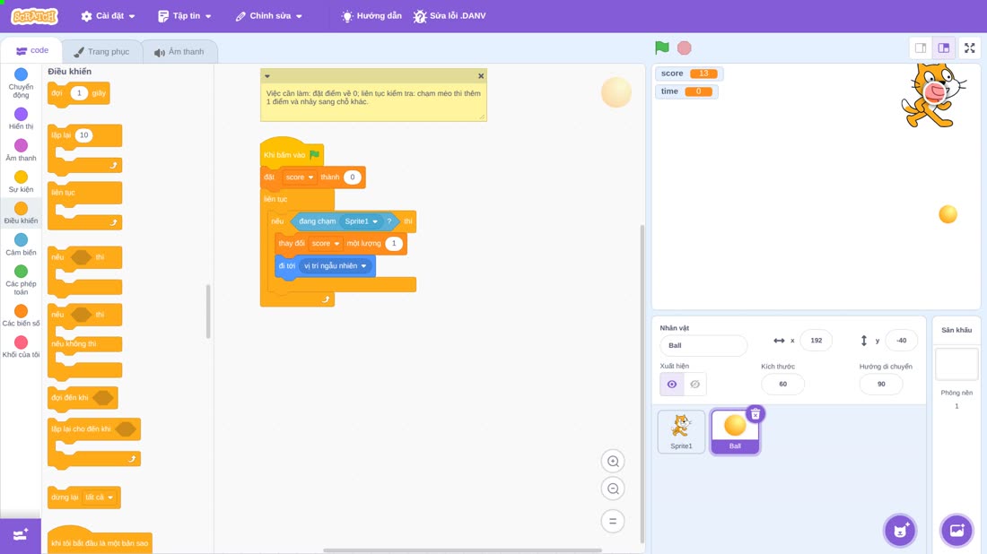The height and width of the screenshot is (554, 987).
Task: Open the code tab
Action: click(32, 50)
